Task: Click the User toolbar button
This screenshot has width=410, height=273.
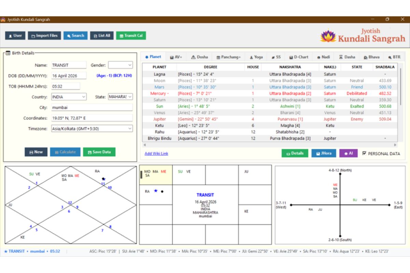Action: coord(15,35)
